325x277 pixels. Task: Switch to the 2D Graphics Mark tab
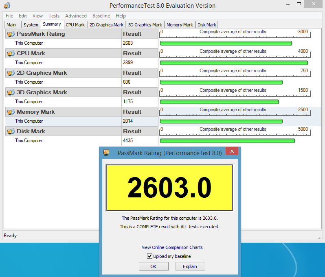point(106,25)
